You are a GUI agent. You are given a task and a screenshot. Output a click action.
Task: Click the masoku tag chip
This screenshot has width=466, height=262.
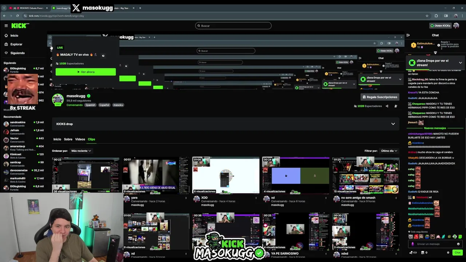[x=118, y=105]
